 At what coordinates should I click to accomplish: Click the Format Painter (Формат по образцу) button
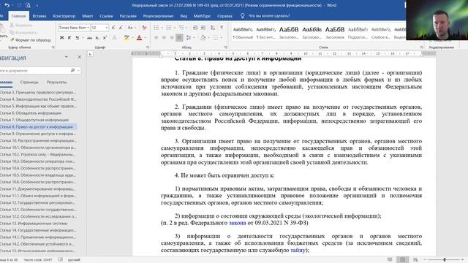31,40
